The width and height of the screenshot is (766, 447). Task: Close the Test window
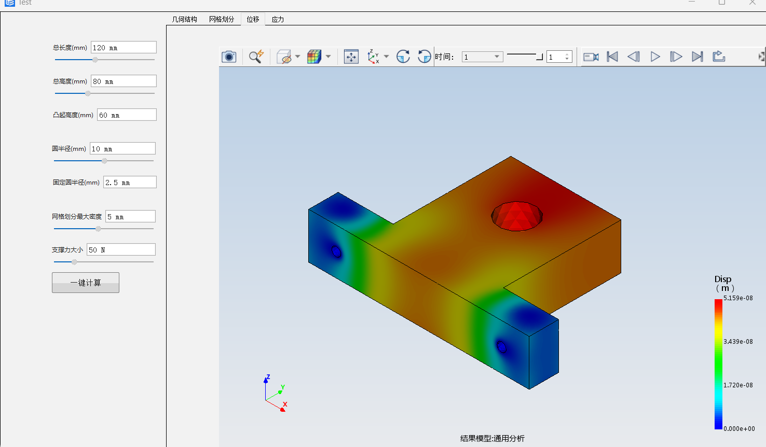(x=753, y=3)
